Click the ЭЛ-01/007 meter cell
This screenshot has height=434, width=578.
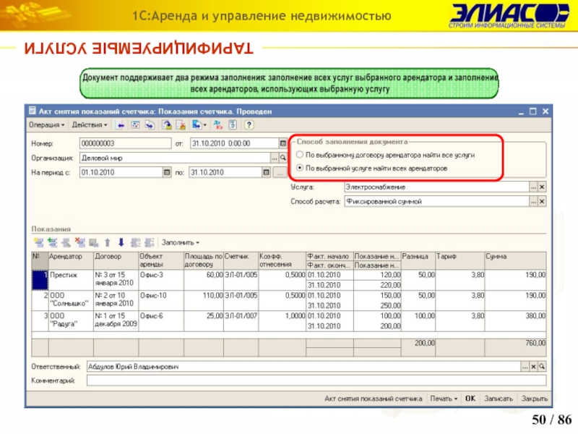[241, 320]
